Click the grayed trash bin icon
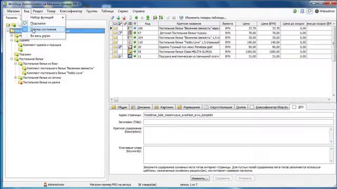This screenshot has width=337, height=189. click(131, 18)
